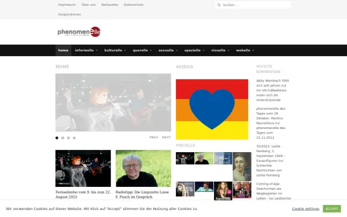
Task: Open the informelle menu
Action: point(84,50)
